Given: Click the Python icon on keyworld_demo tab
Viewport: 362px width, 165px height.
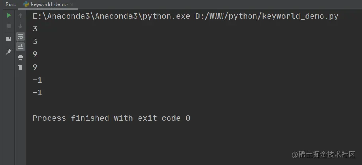Looking at the screenshot, I should [x=26, y=4].
